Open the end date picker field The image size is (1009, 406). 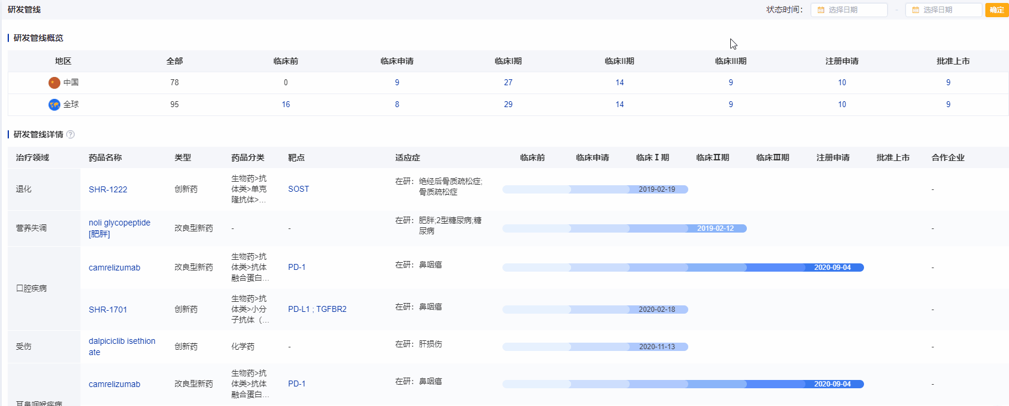point(944,10)
